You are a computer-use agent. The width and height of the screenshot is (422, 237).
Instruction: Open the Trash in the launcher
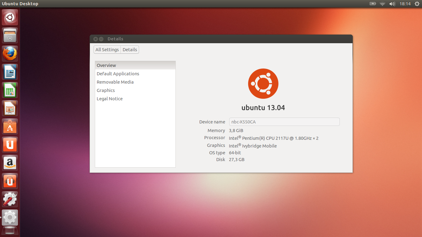click(x=10, y=231)
